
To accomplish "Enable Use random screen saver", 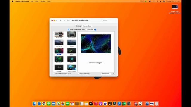I will pos(54,74).
